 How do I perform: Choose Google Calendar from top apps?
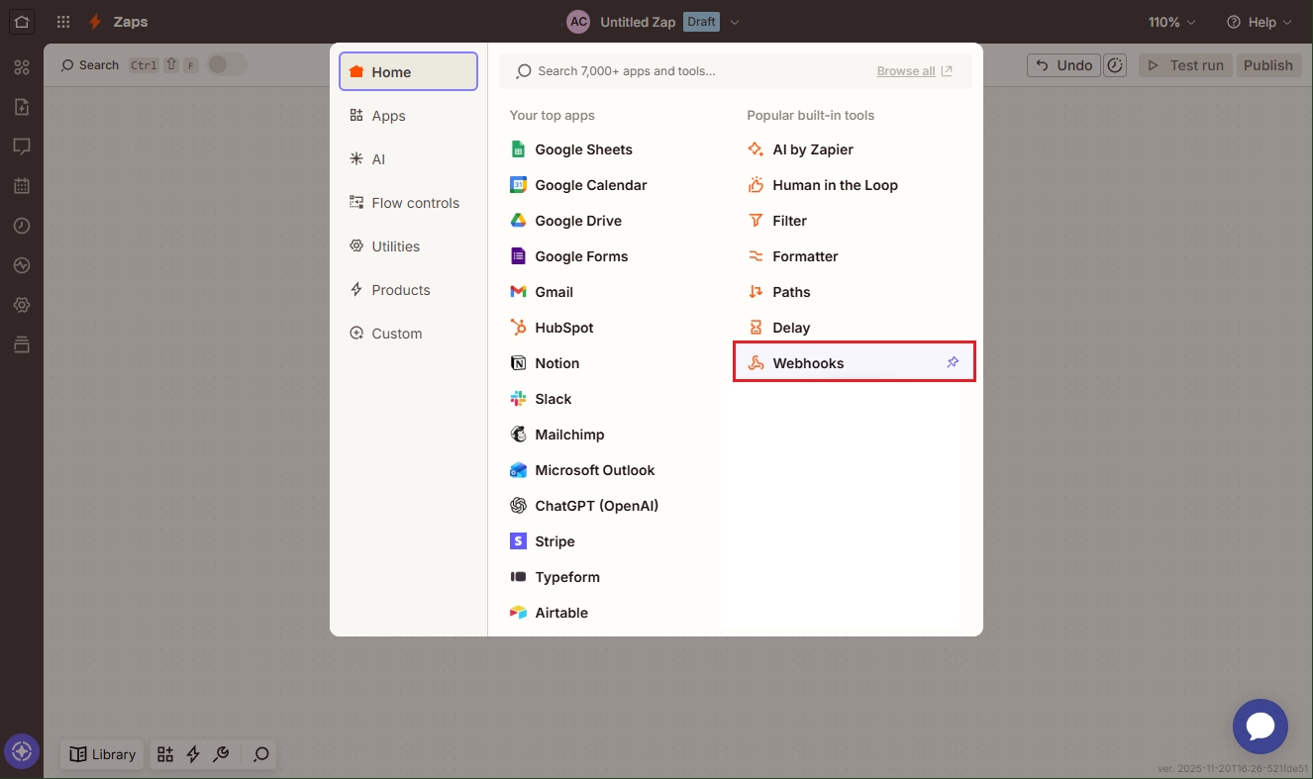(x=578, y=185)
